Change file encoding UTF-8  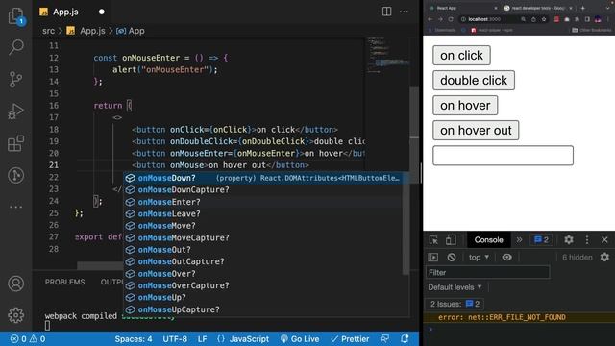tap(175, 339)
